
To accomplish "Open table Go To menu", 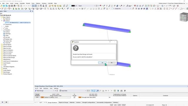I will click(36, 88).
